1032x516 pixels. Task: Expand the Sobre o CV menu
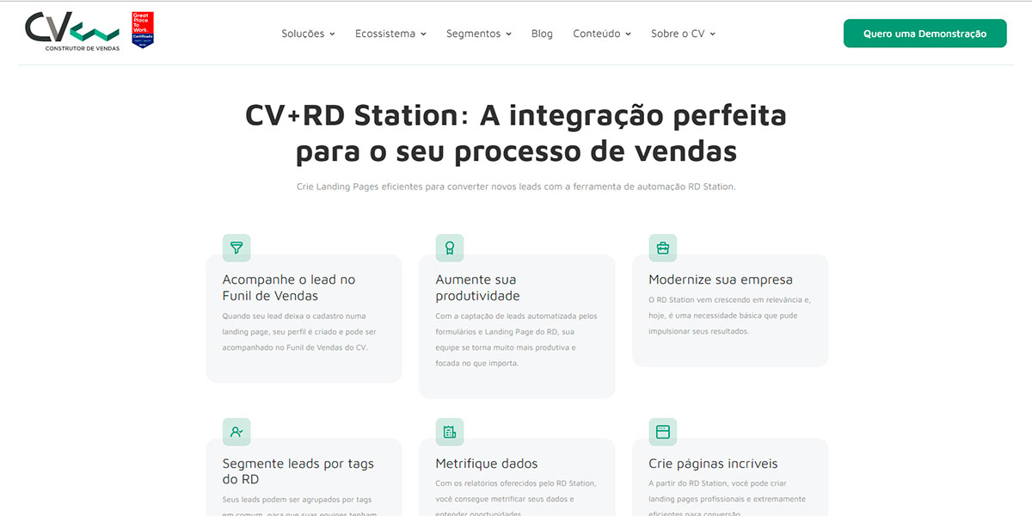[683, 33]
